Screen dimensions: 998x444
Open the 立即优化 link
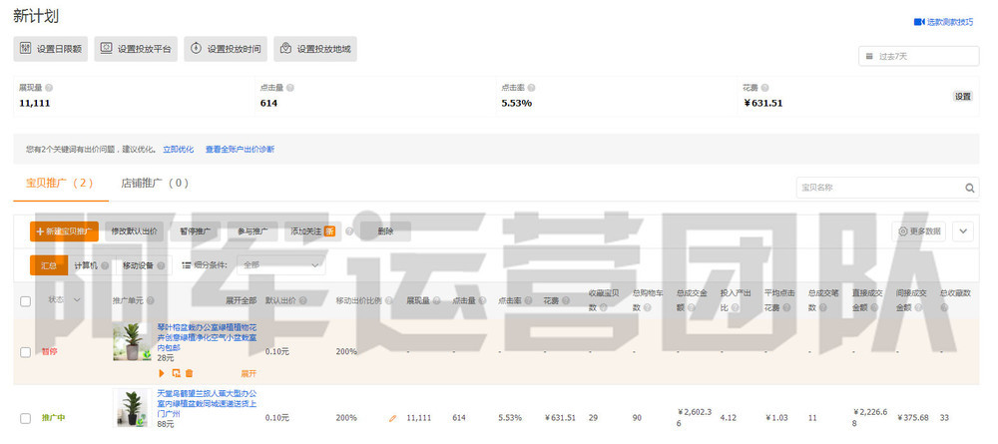pos(179,149)
